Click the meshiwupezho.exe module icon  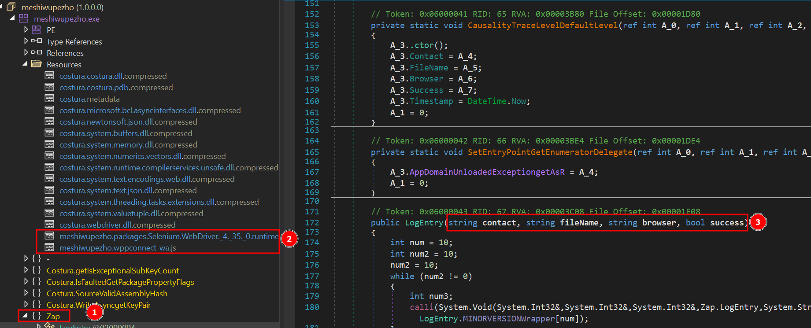(x=23, y=18)
